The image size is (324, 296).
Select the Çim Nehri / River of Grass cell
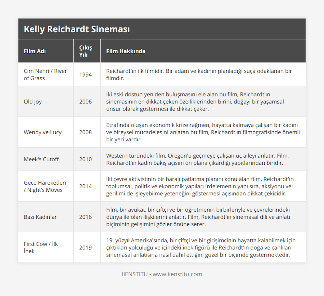[x=45, y=75]
